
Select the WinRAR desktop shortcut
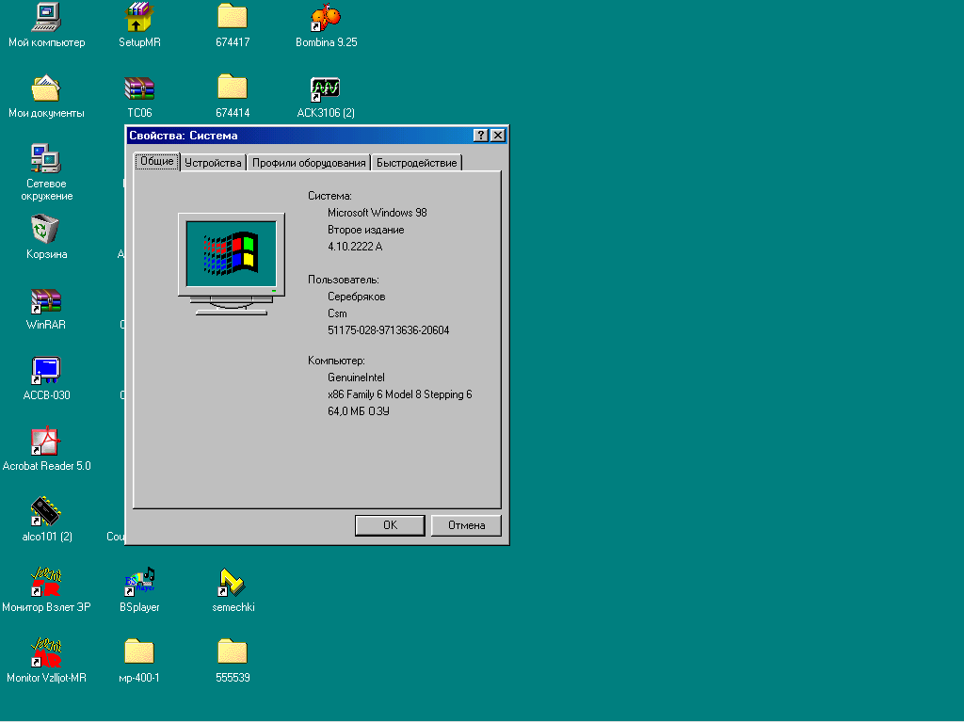click(x=46, y=301)
